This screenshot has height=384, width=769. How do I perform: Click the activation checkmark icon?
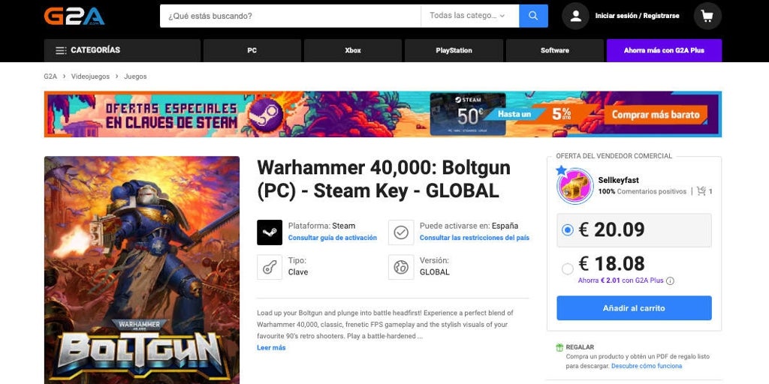click(x=401, y=232)
